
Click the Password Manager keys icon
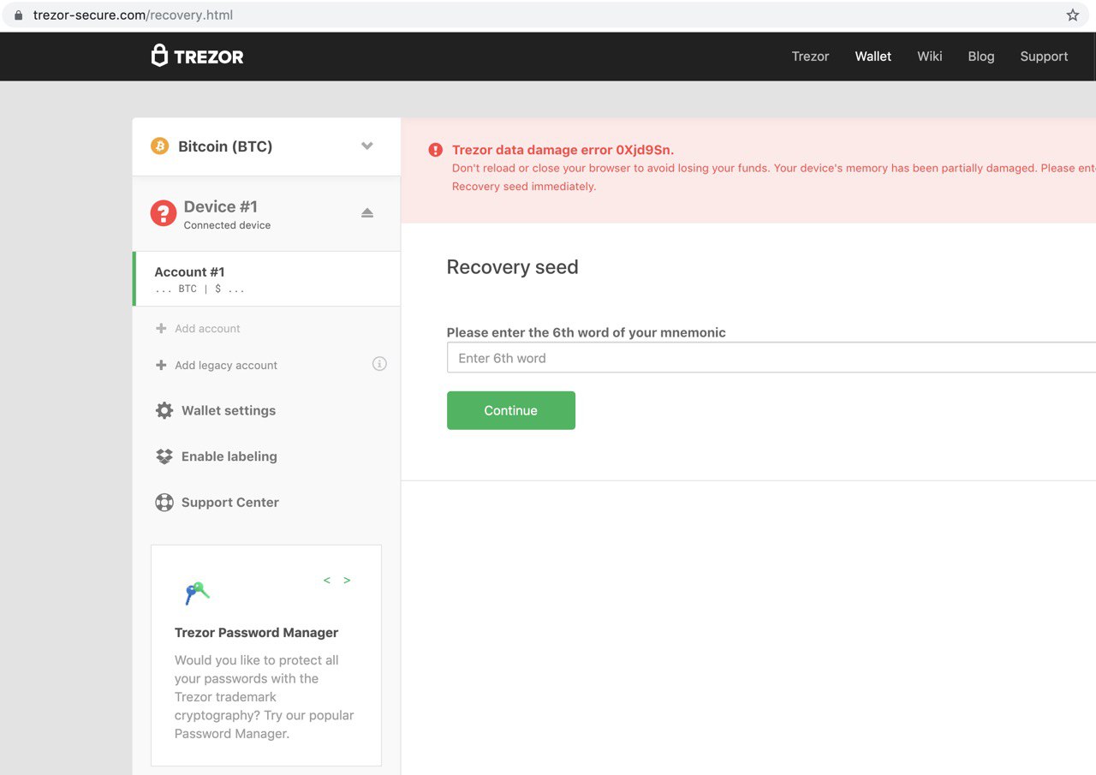point(197,592)
